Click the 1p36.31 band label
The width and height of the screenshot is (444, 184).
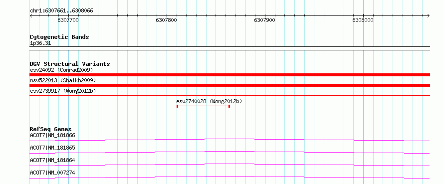click(x=40, y=43)
